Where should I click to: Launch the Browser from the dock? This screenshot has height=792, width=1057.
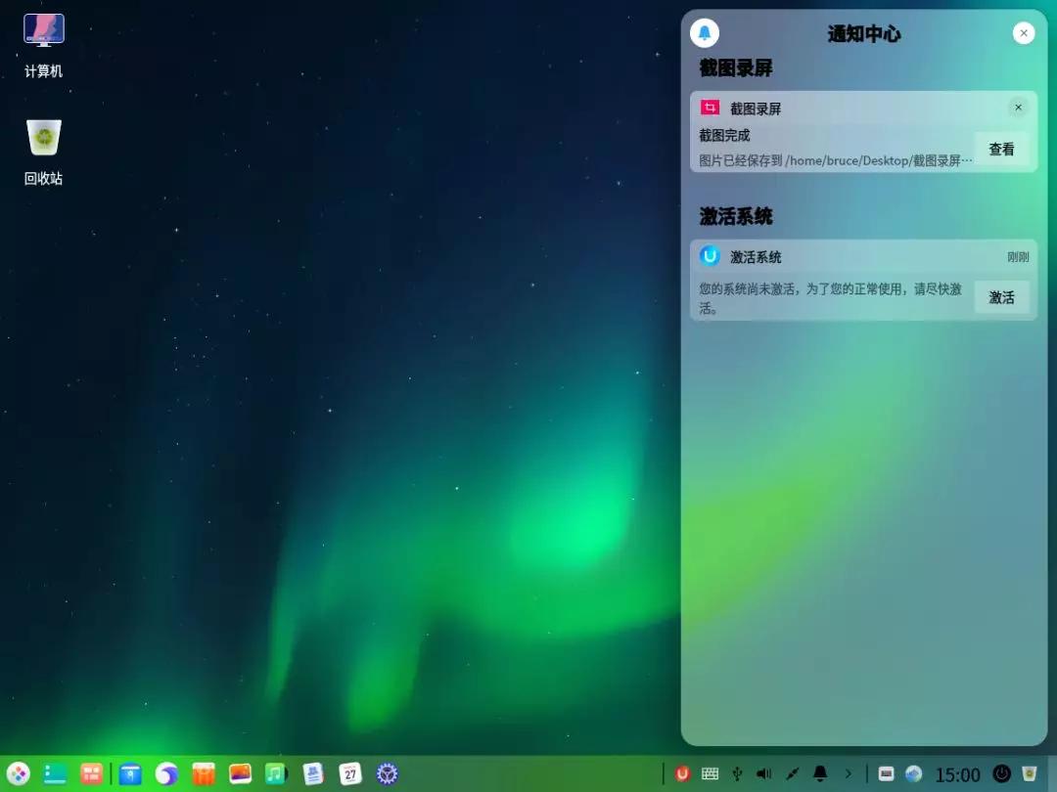pyautogui.click(x=165, y=773)
